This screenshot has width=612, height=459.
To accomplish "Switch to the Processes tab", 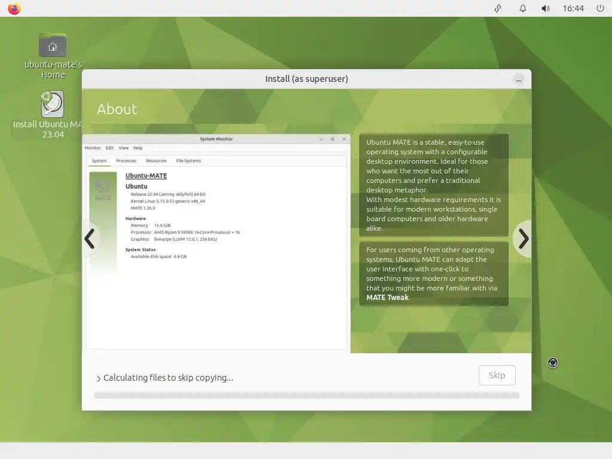I will pyautogui.click(x=126, y=161).
